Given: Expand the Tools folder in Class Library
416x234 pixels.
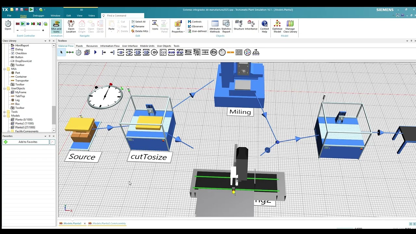Looking at the screenshot, I should (x=5, y=112).
